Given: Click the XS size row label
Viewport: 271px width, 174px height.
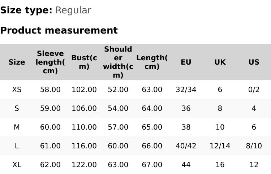Looking at the screenshot, I should click(17, 90).
